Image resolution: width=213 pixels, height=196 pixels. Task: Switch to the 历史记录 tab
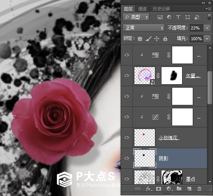(x=161, y=9)
